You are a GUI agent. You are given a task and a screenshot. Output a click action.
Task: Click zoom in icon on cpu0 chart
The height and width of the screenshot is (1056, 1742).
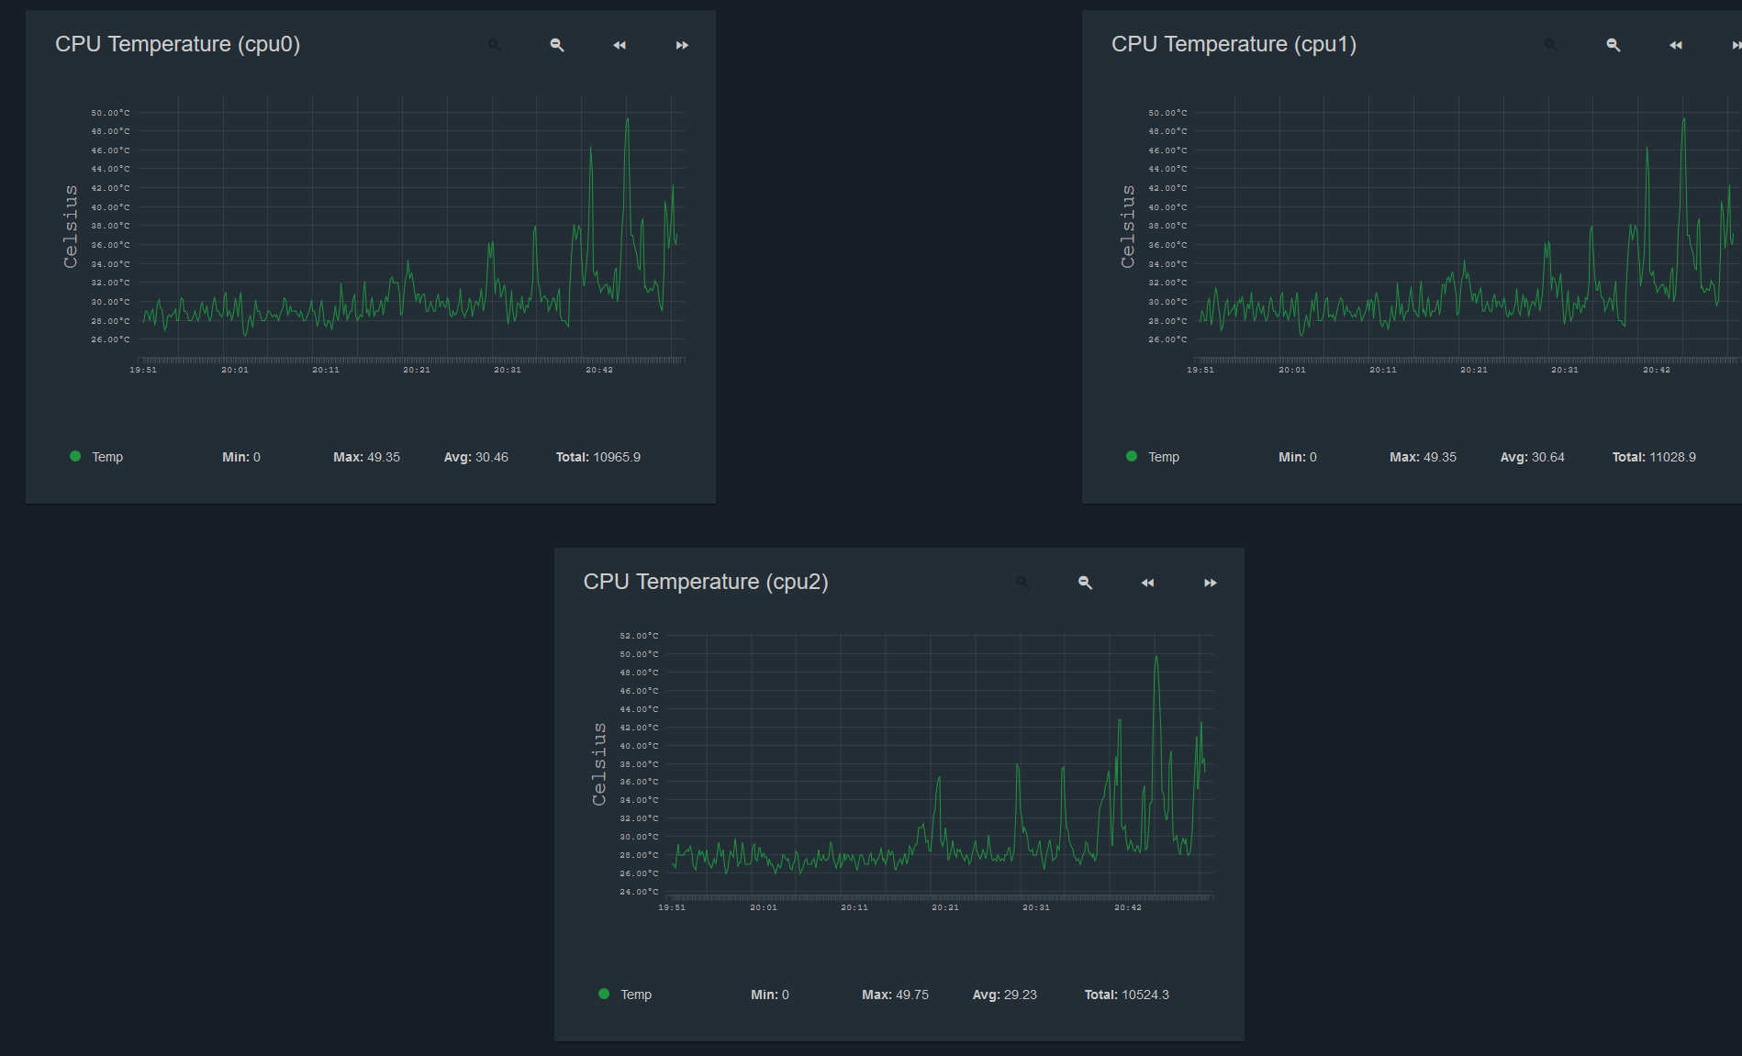tap(495, 45)
